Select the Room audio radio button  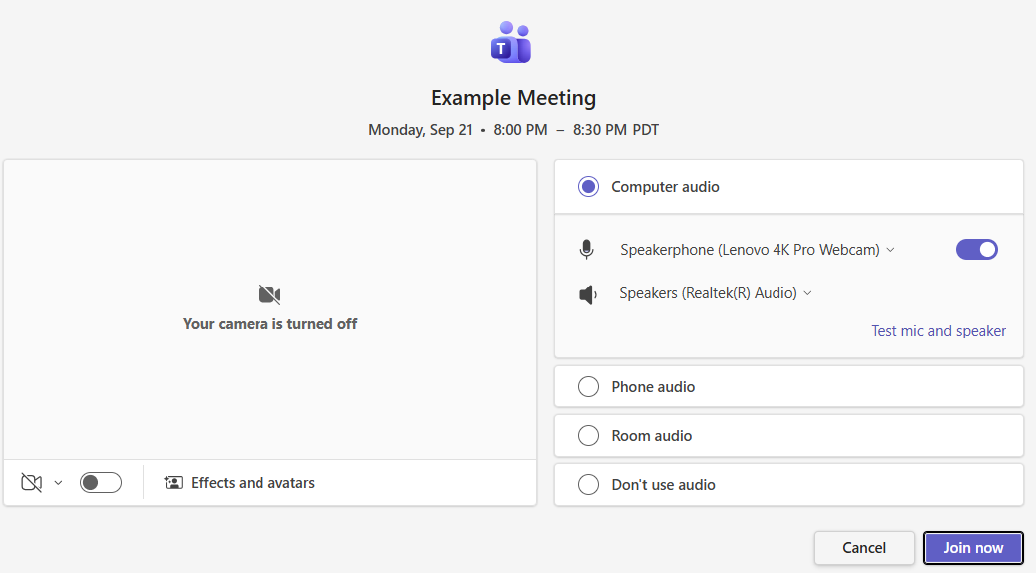coord(588,435)
